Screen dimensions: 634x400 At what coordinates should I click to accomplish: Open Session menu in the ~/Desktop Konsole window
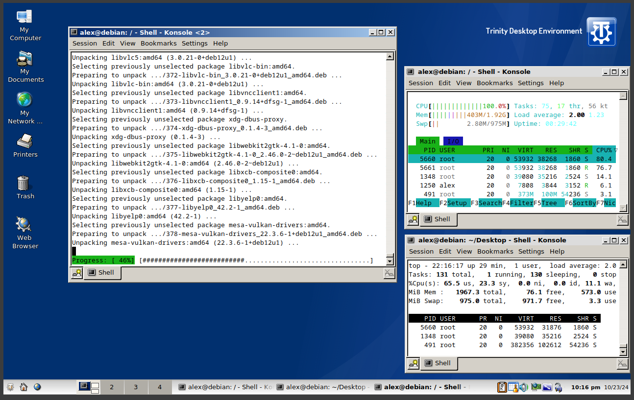(x=421, y=251)
